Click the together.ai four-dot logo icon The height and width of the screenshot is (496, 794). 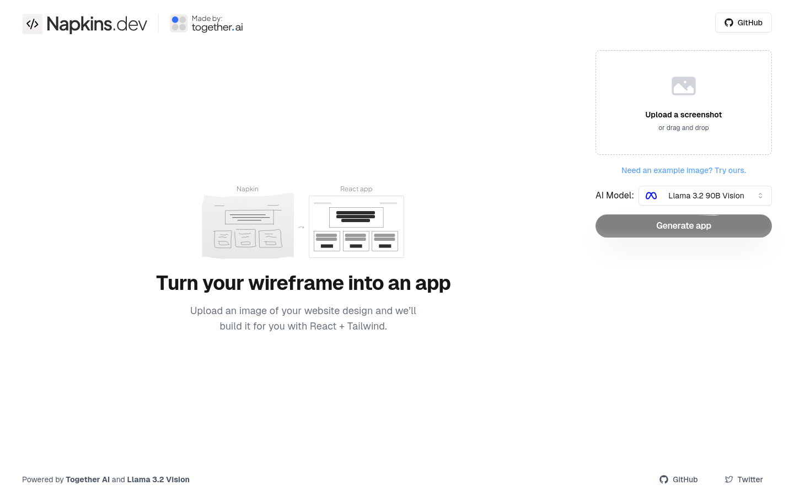coord(179,24)
